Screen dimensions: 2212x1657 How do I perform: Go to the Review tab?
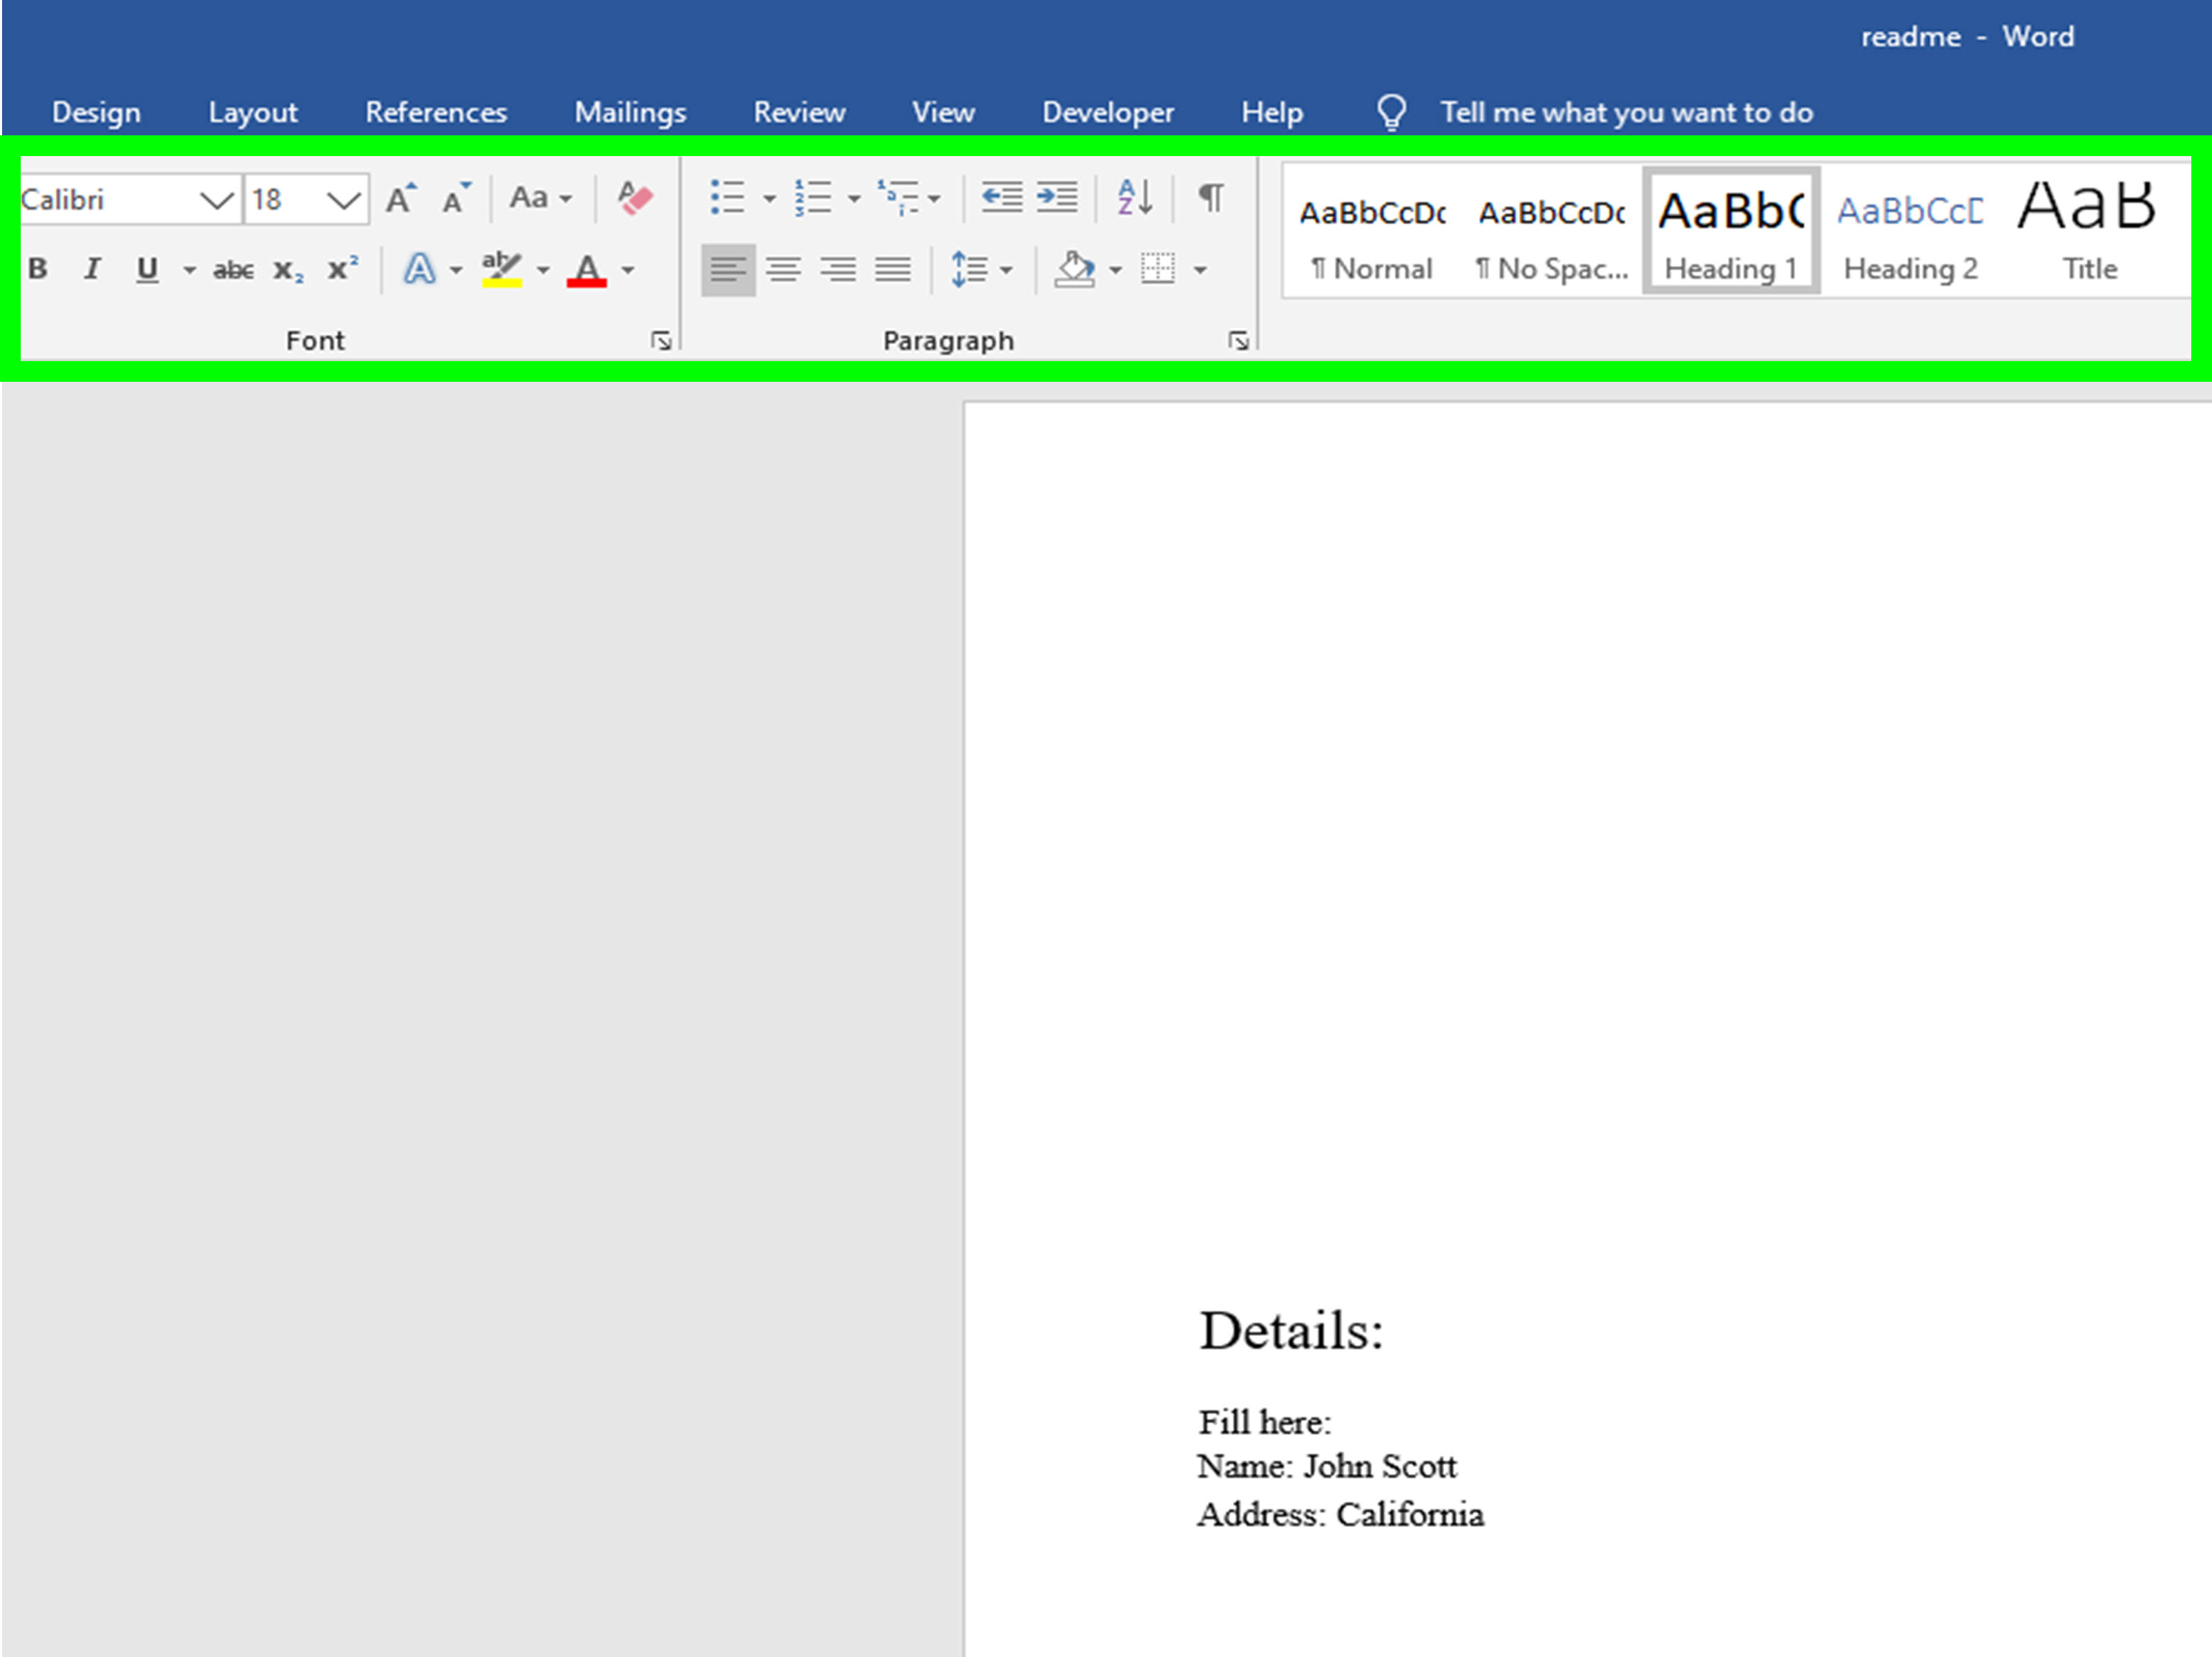[x=799, y=112]
